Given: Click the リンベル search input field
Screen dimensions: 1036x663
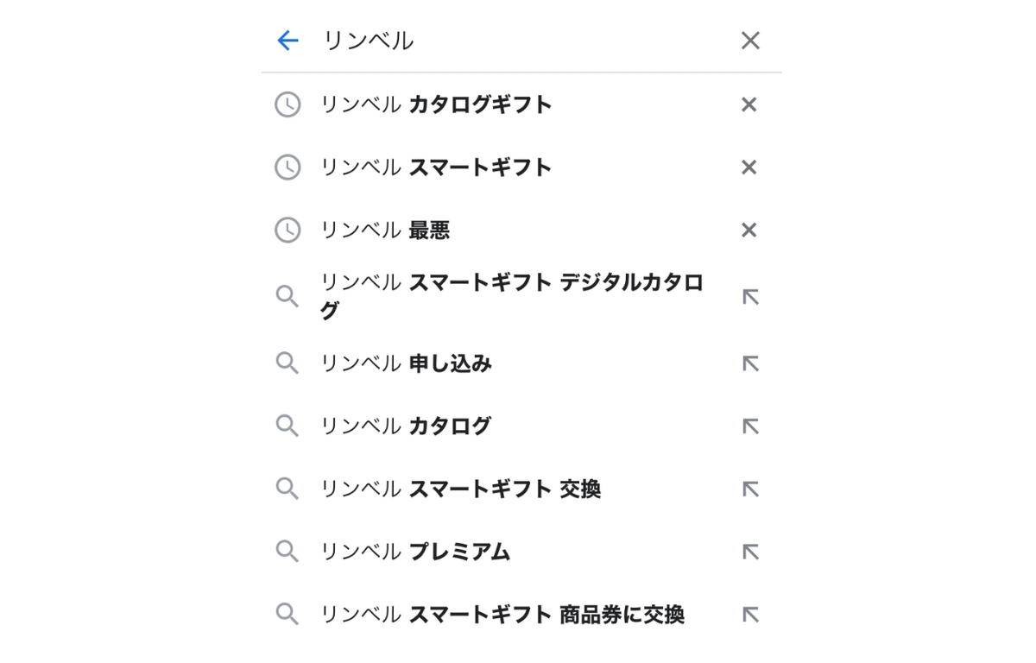Looking at the screenshot, I should pos(518,41).
